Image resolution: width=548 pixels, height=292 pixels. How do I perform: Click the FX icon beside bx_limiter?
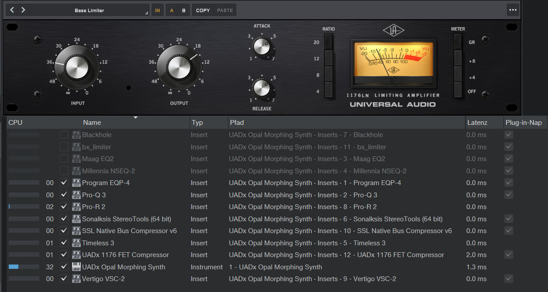click(x=76, y=147)
